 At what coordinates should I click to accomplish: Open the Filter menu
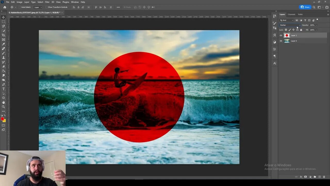point(47,2)
